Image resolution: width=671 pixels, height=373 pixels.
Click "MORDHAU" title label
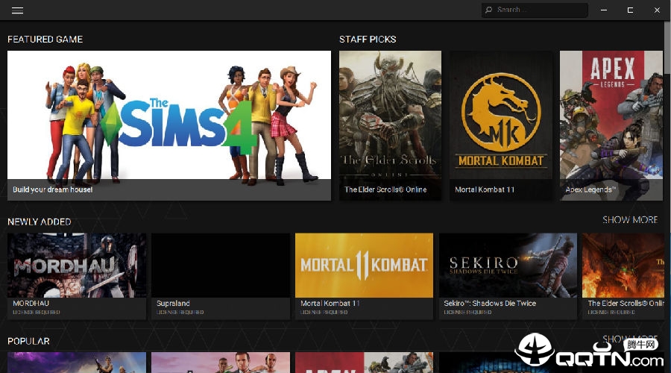pos(31,303)
